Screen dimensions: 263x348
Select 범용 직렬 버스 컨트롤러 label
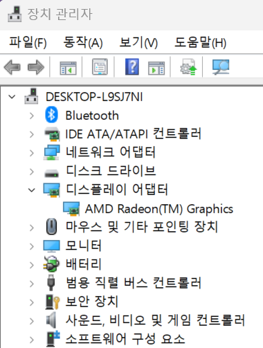click(134, 283)
